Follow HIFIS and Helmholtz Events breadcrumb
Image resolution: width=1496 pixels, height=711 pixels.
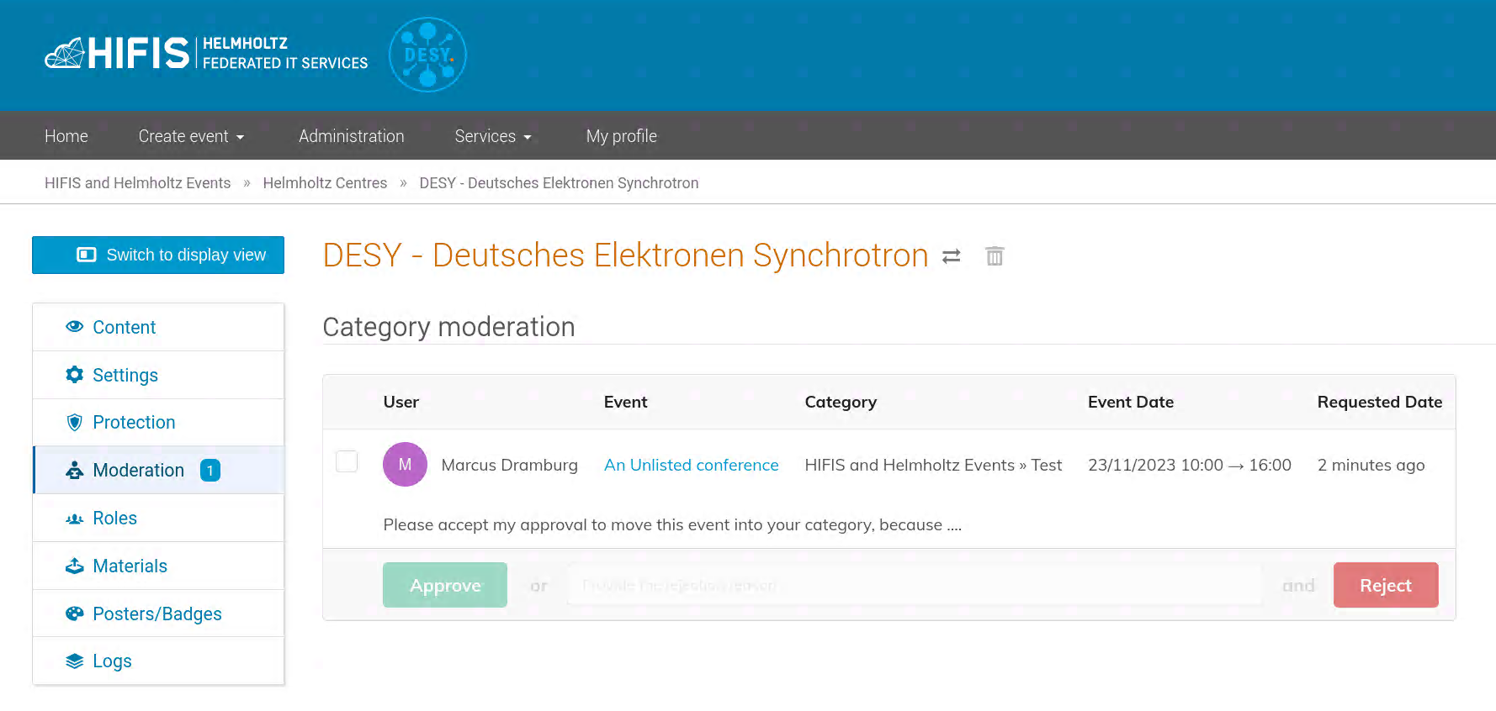click(x=138, y=183)
